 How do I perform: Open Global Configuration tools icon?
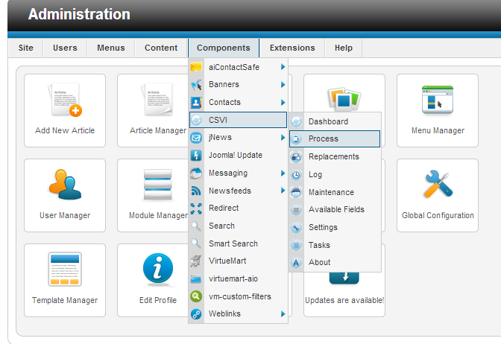tap(438, 184)
